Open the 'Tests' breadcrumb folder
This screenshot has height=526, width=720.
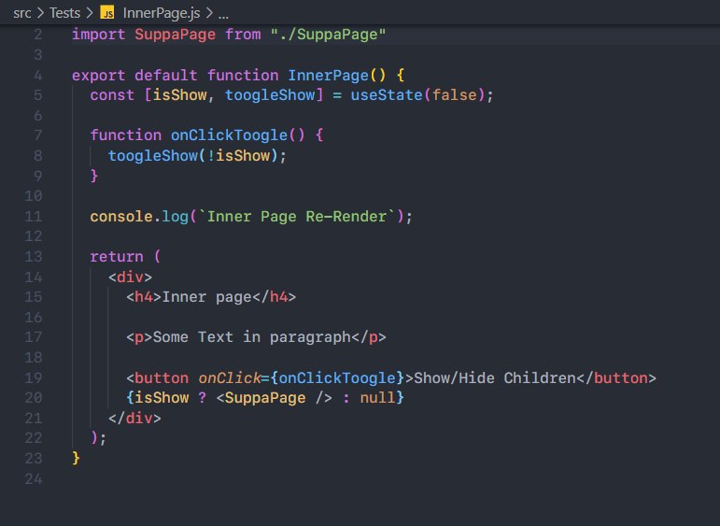pos(64,13)
